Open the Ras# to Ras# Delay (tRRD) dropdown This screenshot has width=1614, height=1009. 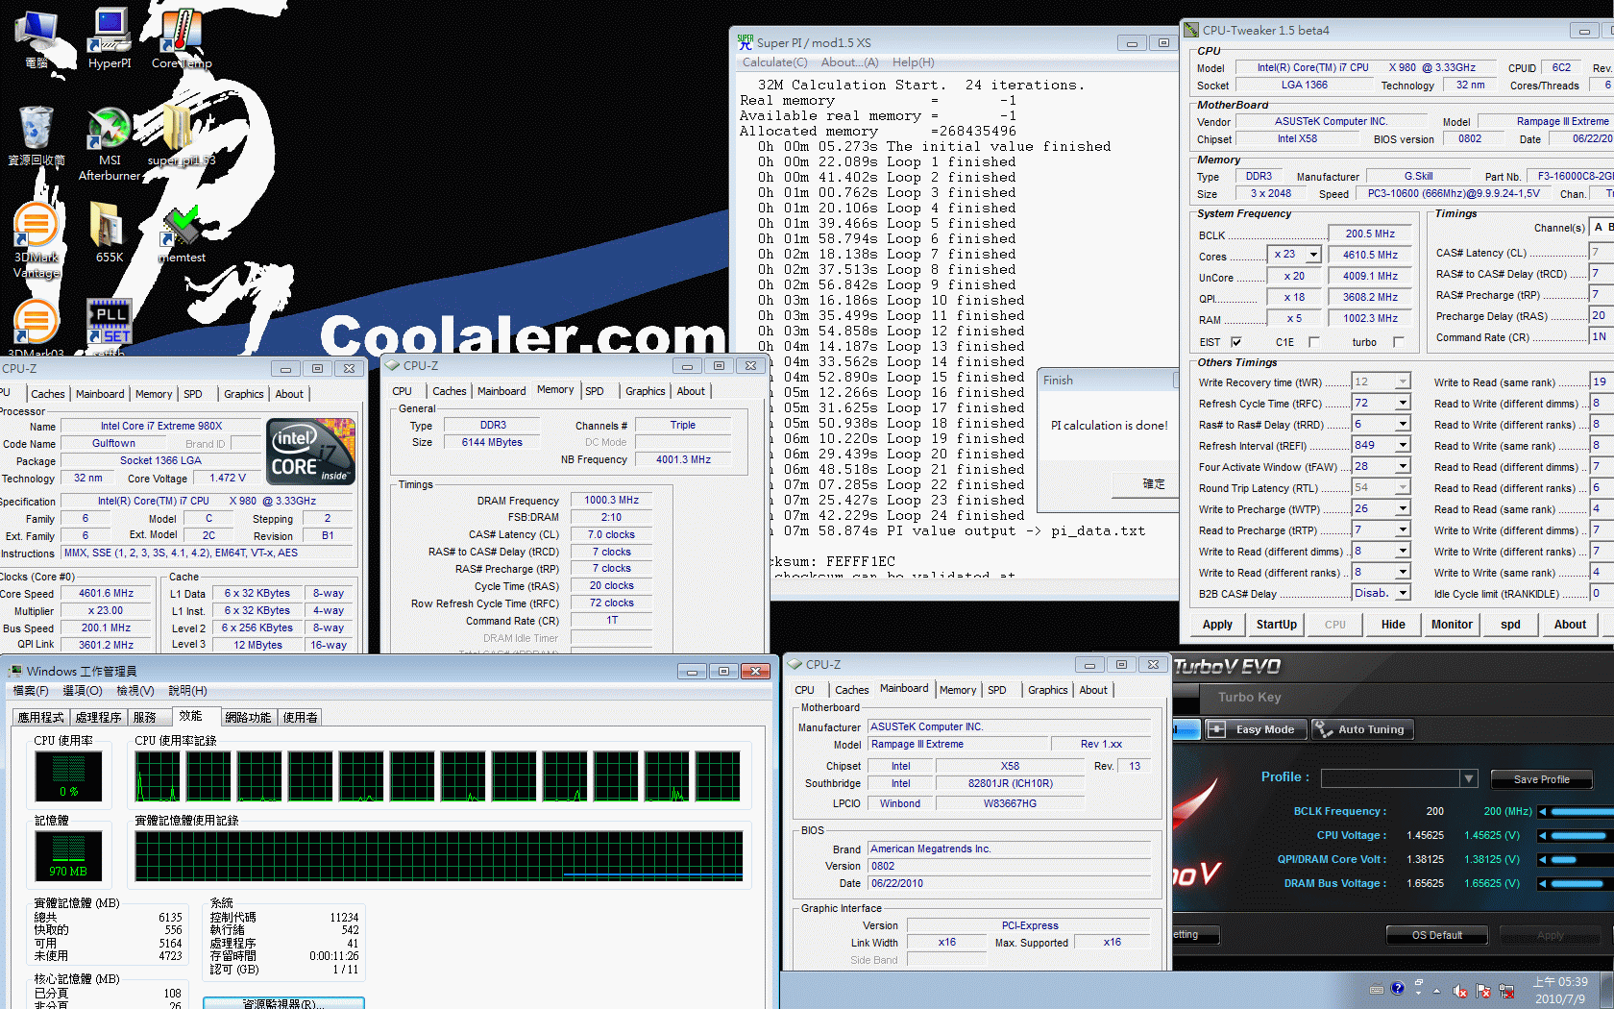(1403, 425)
